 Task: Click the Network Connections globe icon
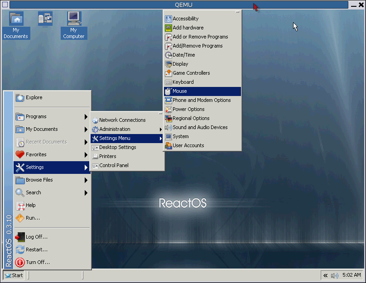click(95, 120)
